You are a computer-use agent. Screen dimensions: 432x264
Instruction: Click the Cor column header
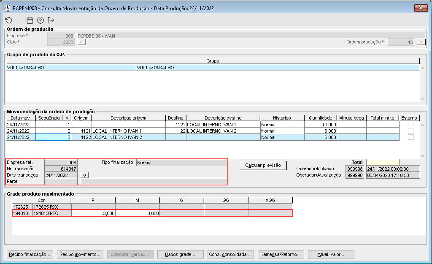click(41, 200)
